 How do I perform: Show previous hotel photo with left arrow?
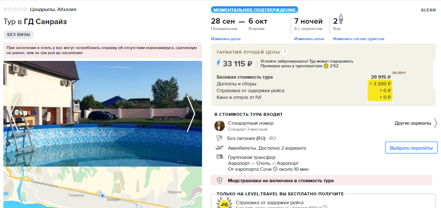pos(15,114)
